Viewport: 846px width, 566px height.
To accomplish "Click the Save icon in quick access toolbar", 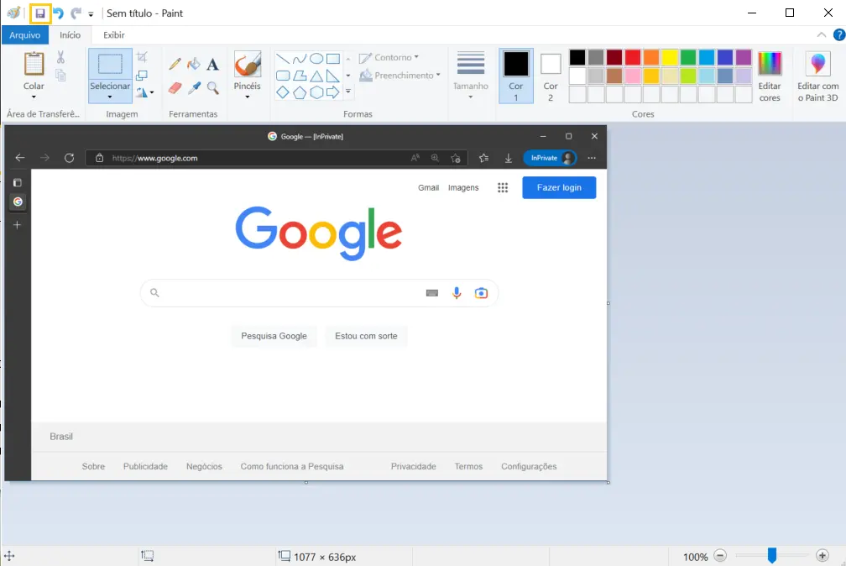I will click(x=40, y=13).
